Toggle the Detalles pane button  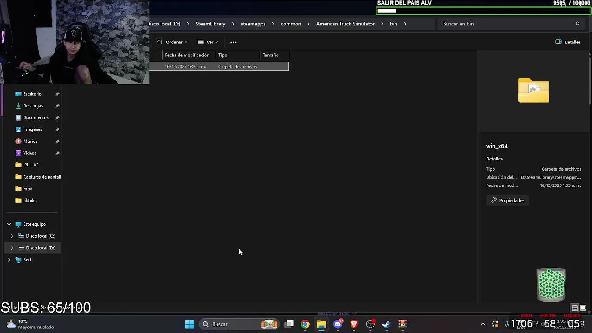click(x=568, y=42)
